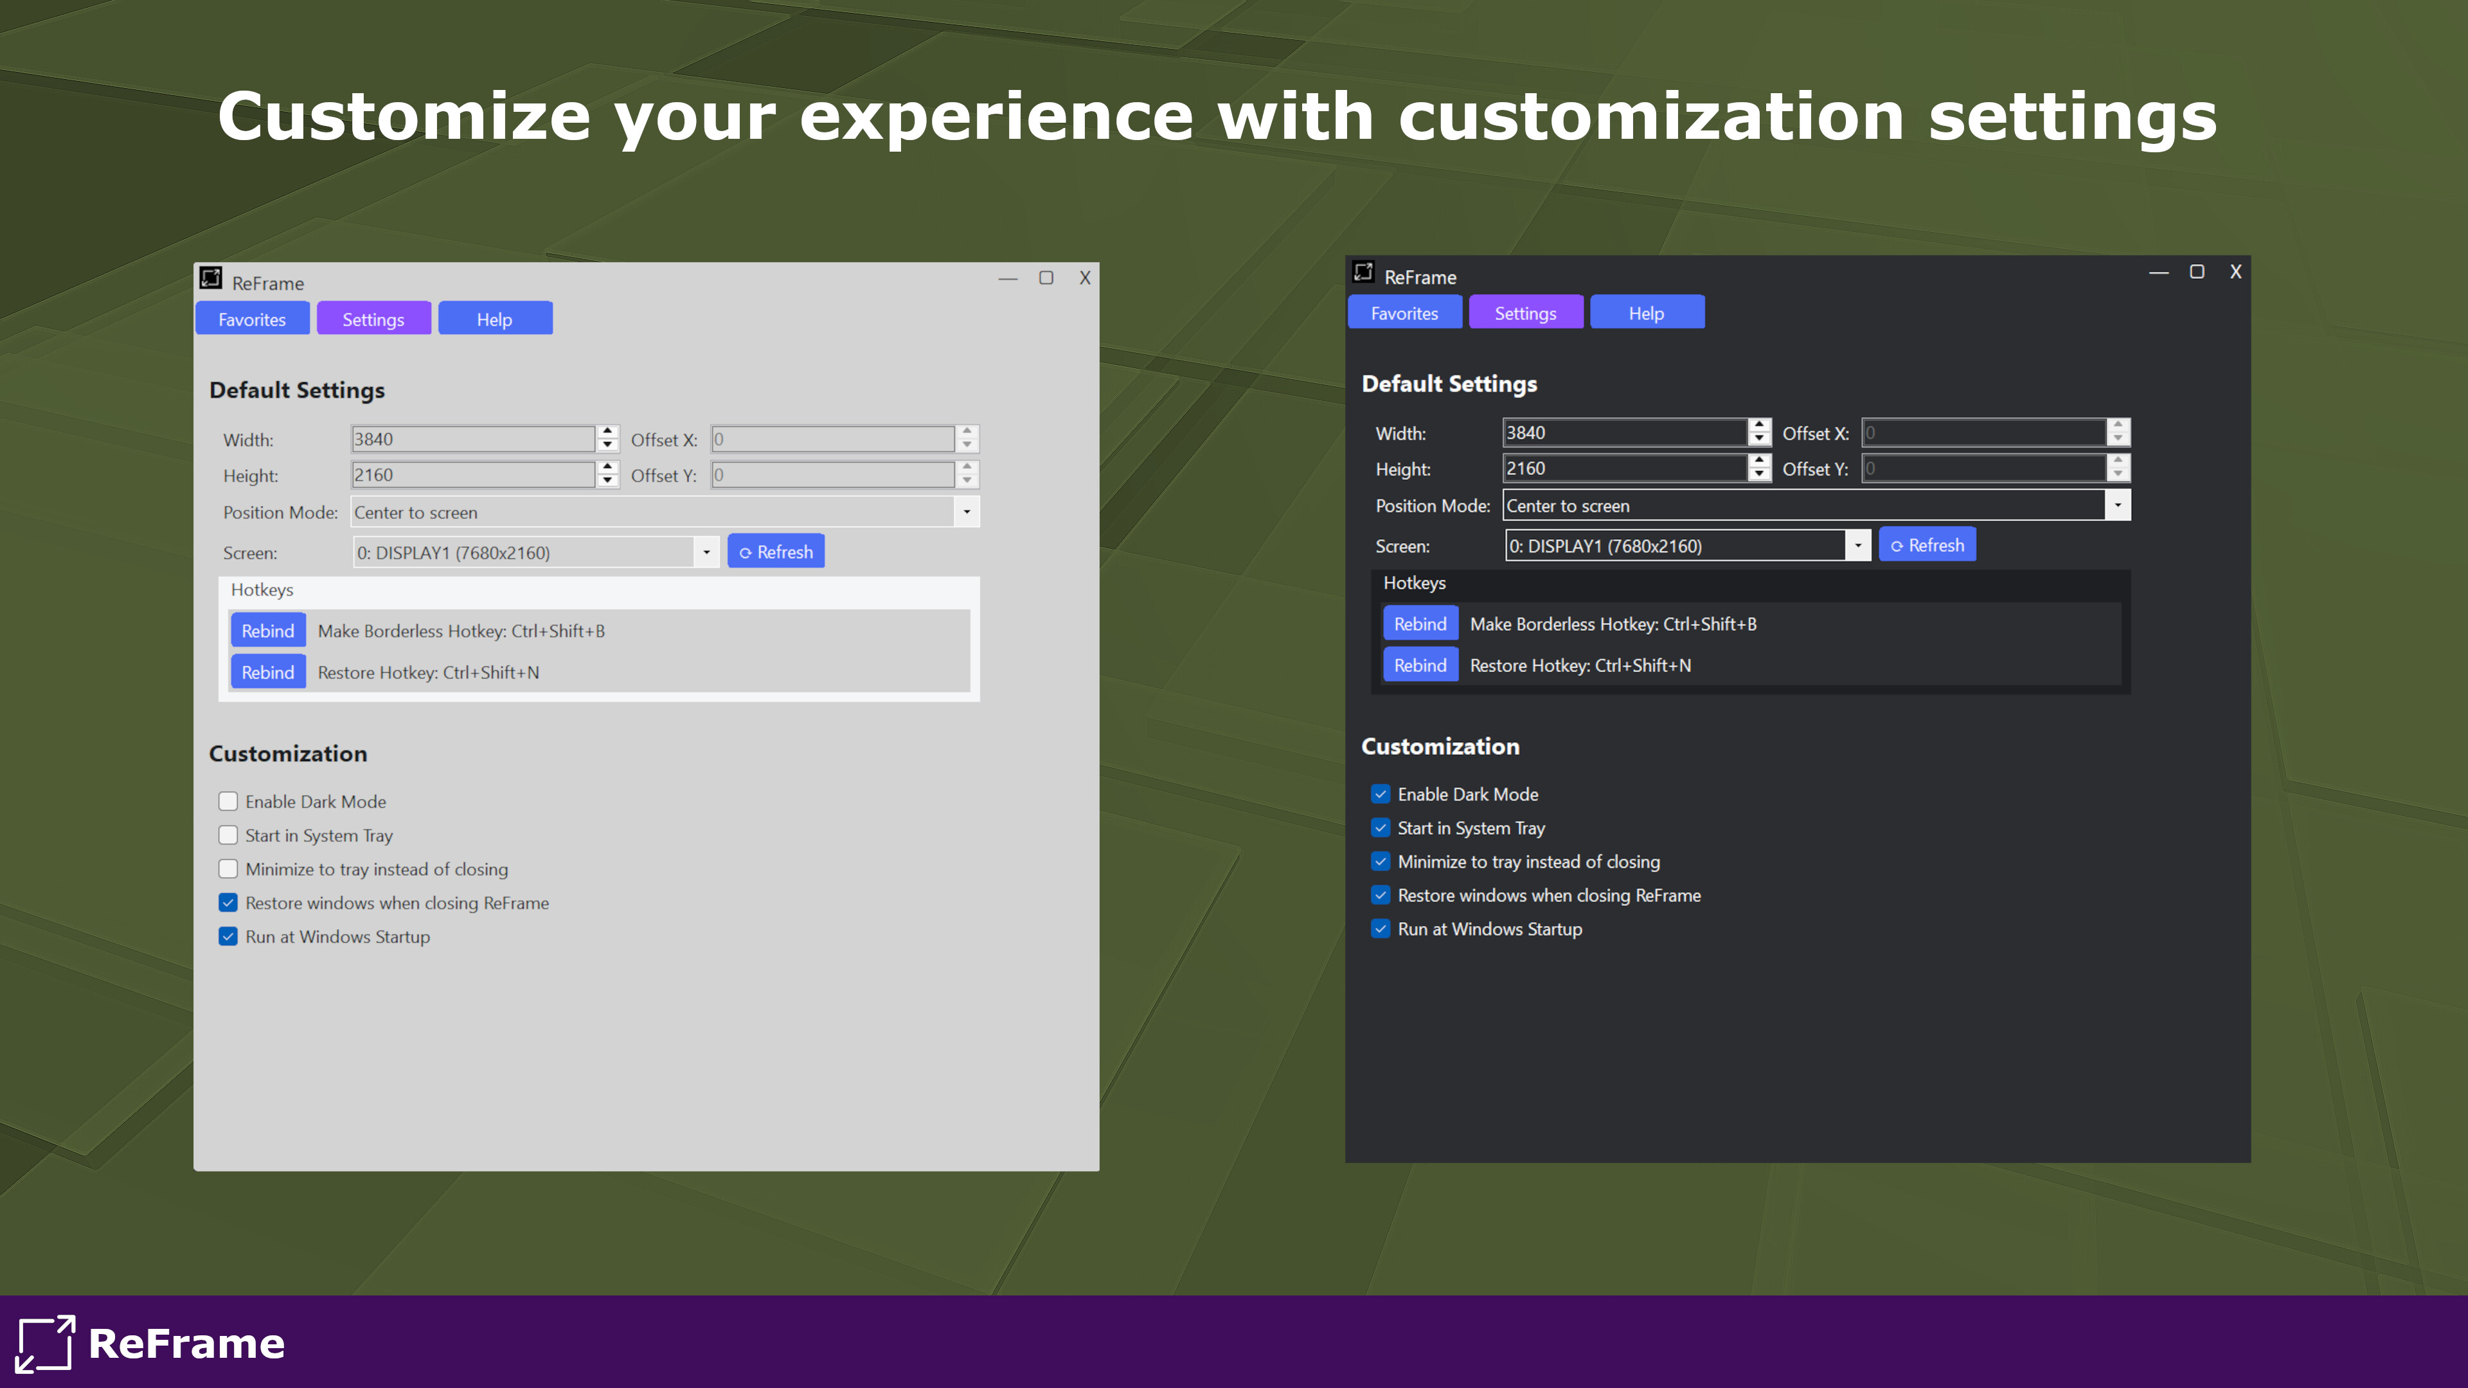Image resolution: width=2468 pixels, height=1388 pixels.
Task: Open the Position Mode dropdown in the light window
Action: [966, 513]
